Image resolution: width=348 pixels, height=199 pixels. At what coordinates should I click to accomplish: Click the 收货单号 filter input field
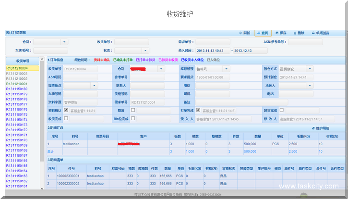[132, 42]
